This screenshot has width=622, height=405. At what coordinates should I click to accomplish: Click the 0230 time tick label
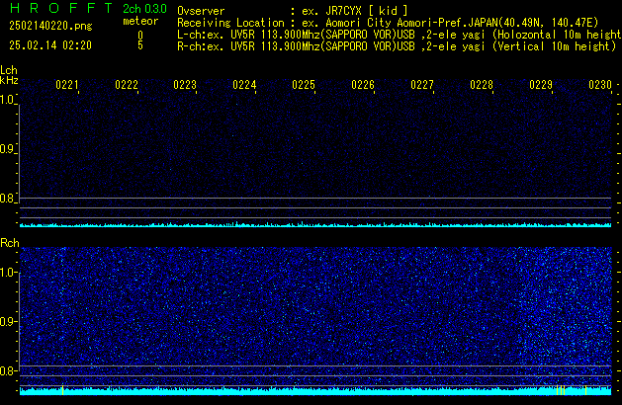(600, 85)
